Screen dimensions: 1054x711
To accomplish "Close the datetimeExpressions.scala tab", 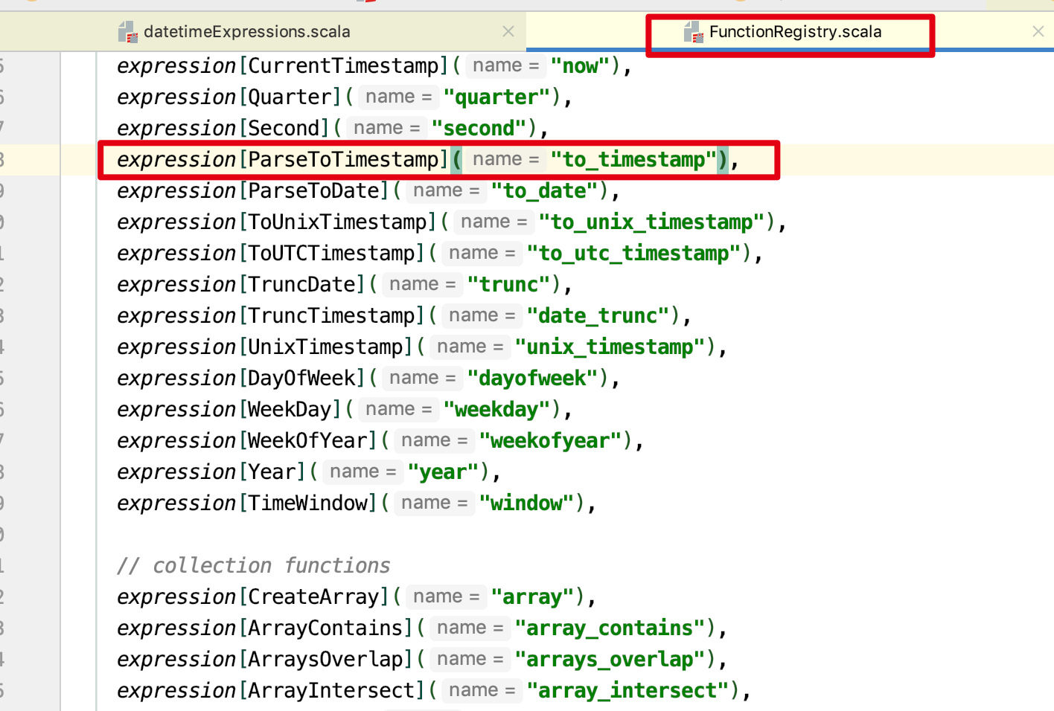I will tap(508, 31).
